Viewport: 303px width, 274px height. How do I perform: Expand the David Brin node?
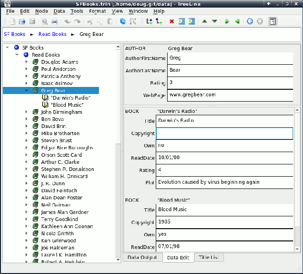pos(27,127)
